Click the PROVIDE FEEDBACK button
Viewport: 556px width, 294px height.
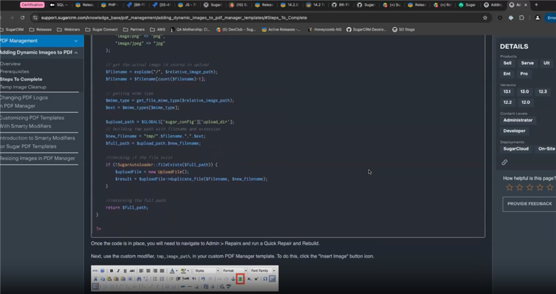(x=529, y=204)
